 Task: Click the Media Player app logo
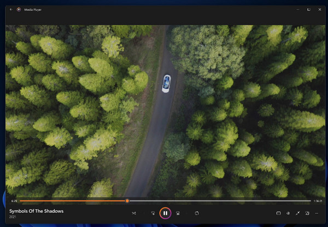point(19,9)
